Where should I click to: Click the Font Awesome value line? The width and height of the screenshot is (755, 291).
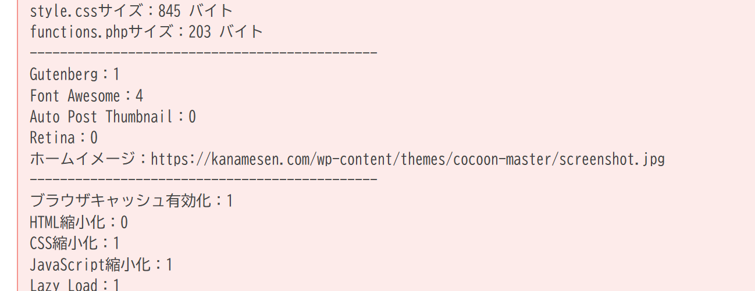coord(86,96)
